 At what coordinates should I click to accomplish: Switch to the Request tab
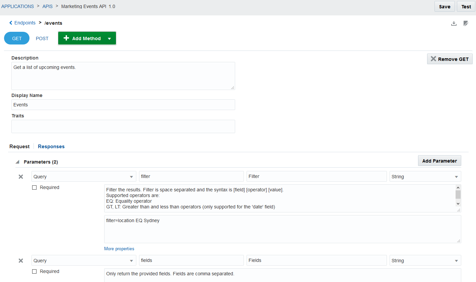19,147
